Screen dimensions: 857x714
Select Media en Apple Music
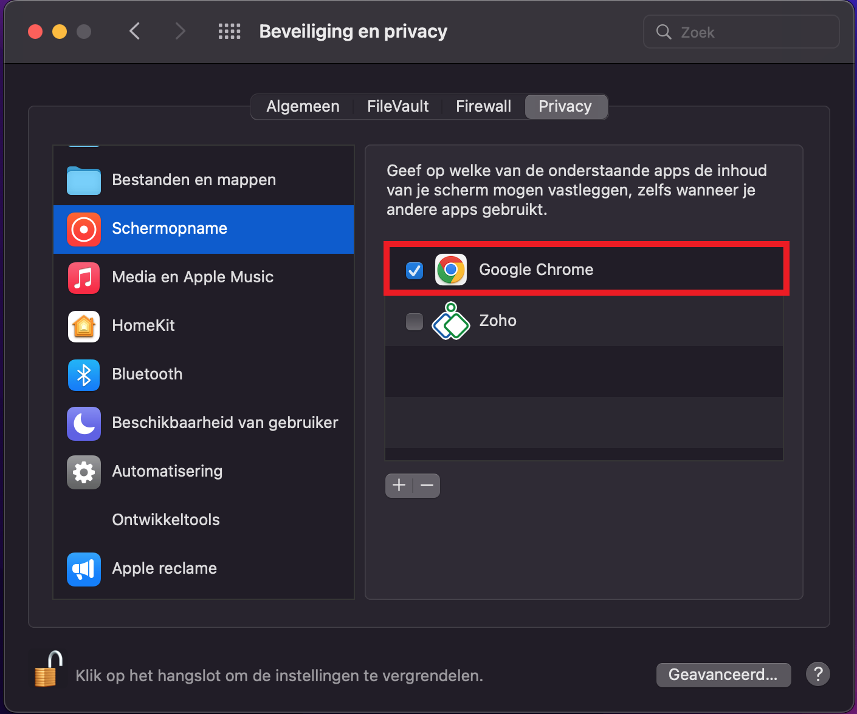[x=204, y=278]
